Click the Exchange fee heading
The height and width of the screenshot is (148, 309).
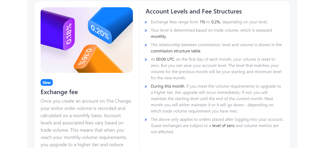coord(59,92)
